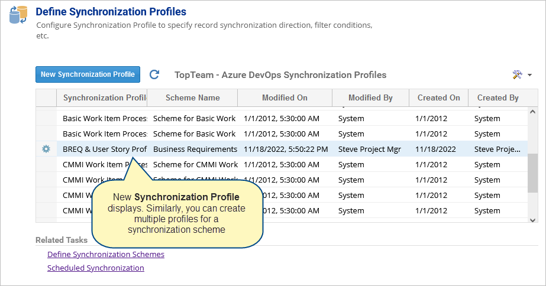Click the gear icon on BREQ row
Screen dimensions: 546x286
[46, 149]
